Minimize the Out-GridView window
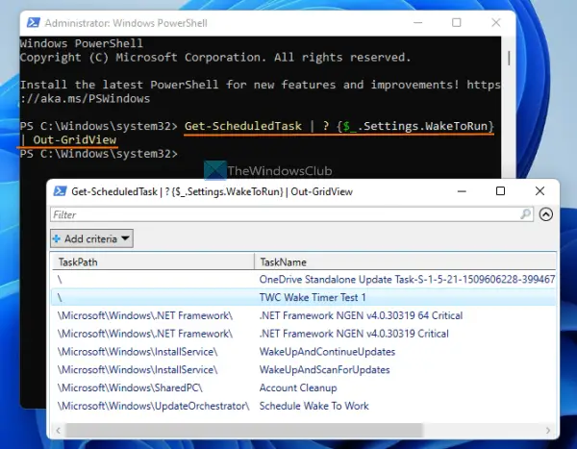Viewport: 577px width, 449px height. tap(462, 191)
